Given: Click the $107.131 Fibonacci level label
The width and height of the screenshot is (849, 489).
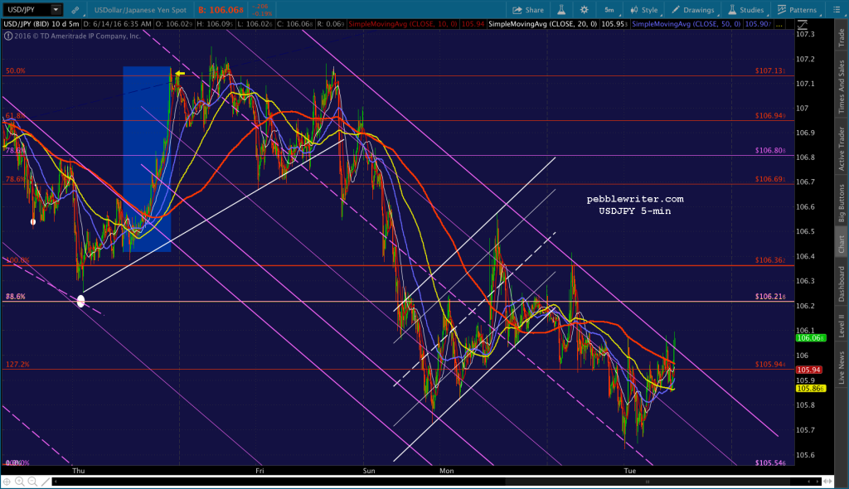Looking at the screenshot, I should click(770, 71).
